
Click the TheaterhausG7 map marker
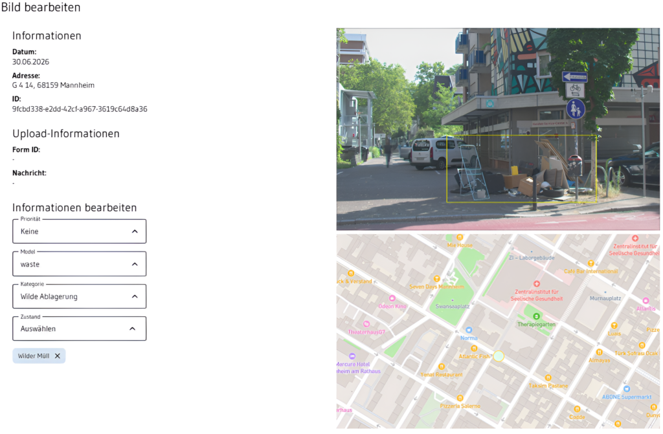click(366, 324)
